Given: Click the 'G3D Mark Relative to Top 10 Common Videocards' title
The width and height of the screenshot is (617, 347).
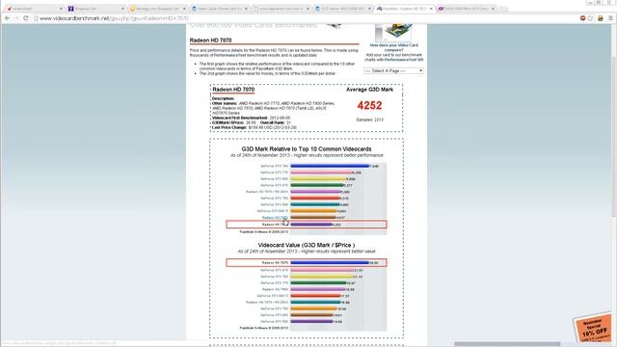Looking at the screenshot, I should coord(307,149).
